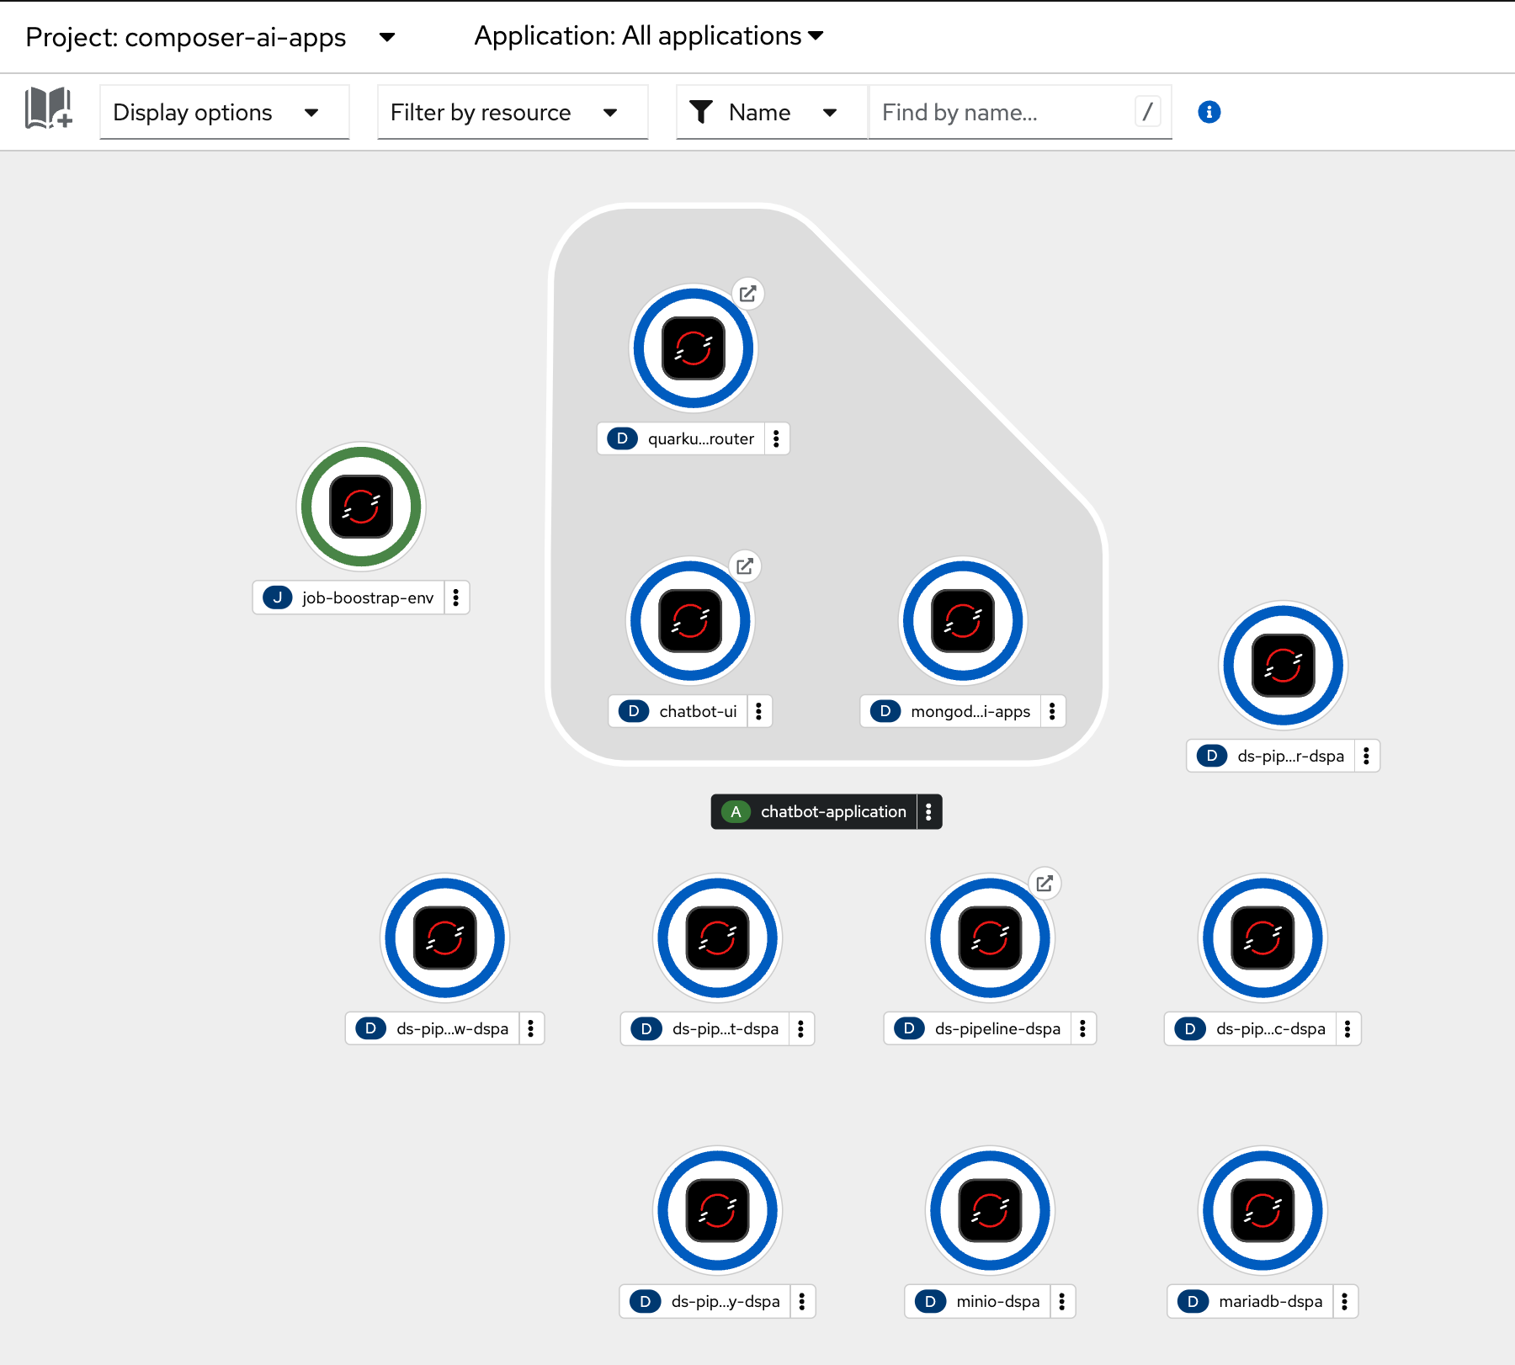
Task: Select the ds-pip...w-dspa node circle
Action: click(x=445, y=938)
